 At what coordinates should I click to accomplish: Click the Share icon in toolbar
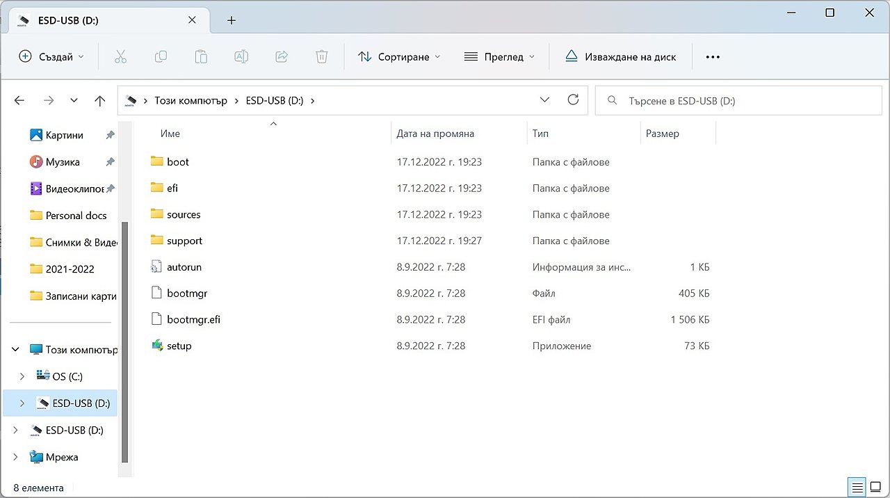[x=282, y=57]
